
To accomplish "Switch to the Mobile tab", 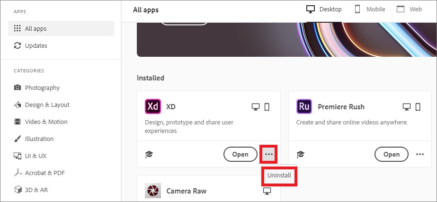I will pyautogui.click(x=370, y=9).
